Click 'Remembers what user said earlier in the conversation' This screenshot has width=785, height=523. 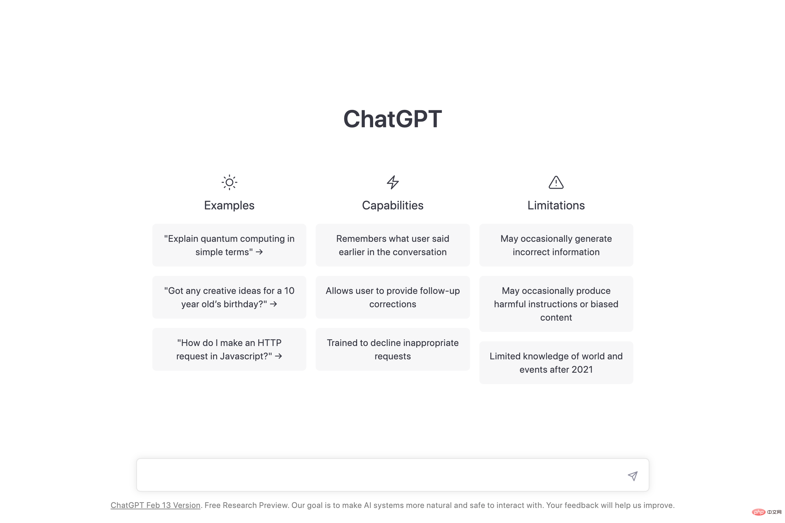[392, 245]
